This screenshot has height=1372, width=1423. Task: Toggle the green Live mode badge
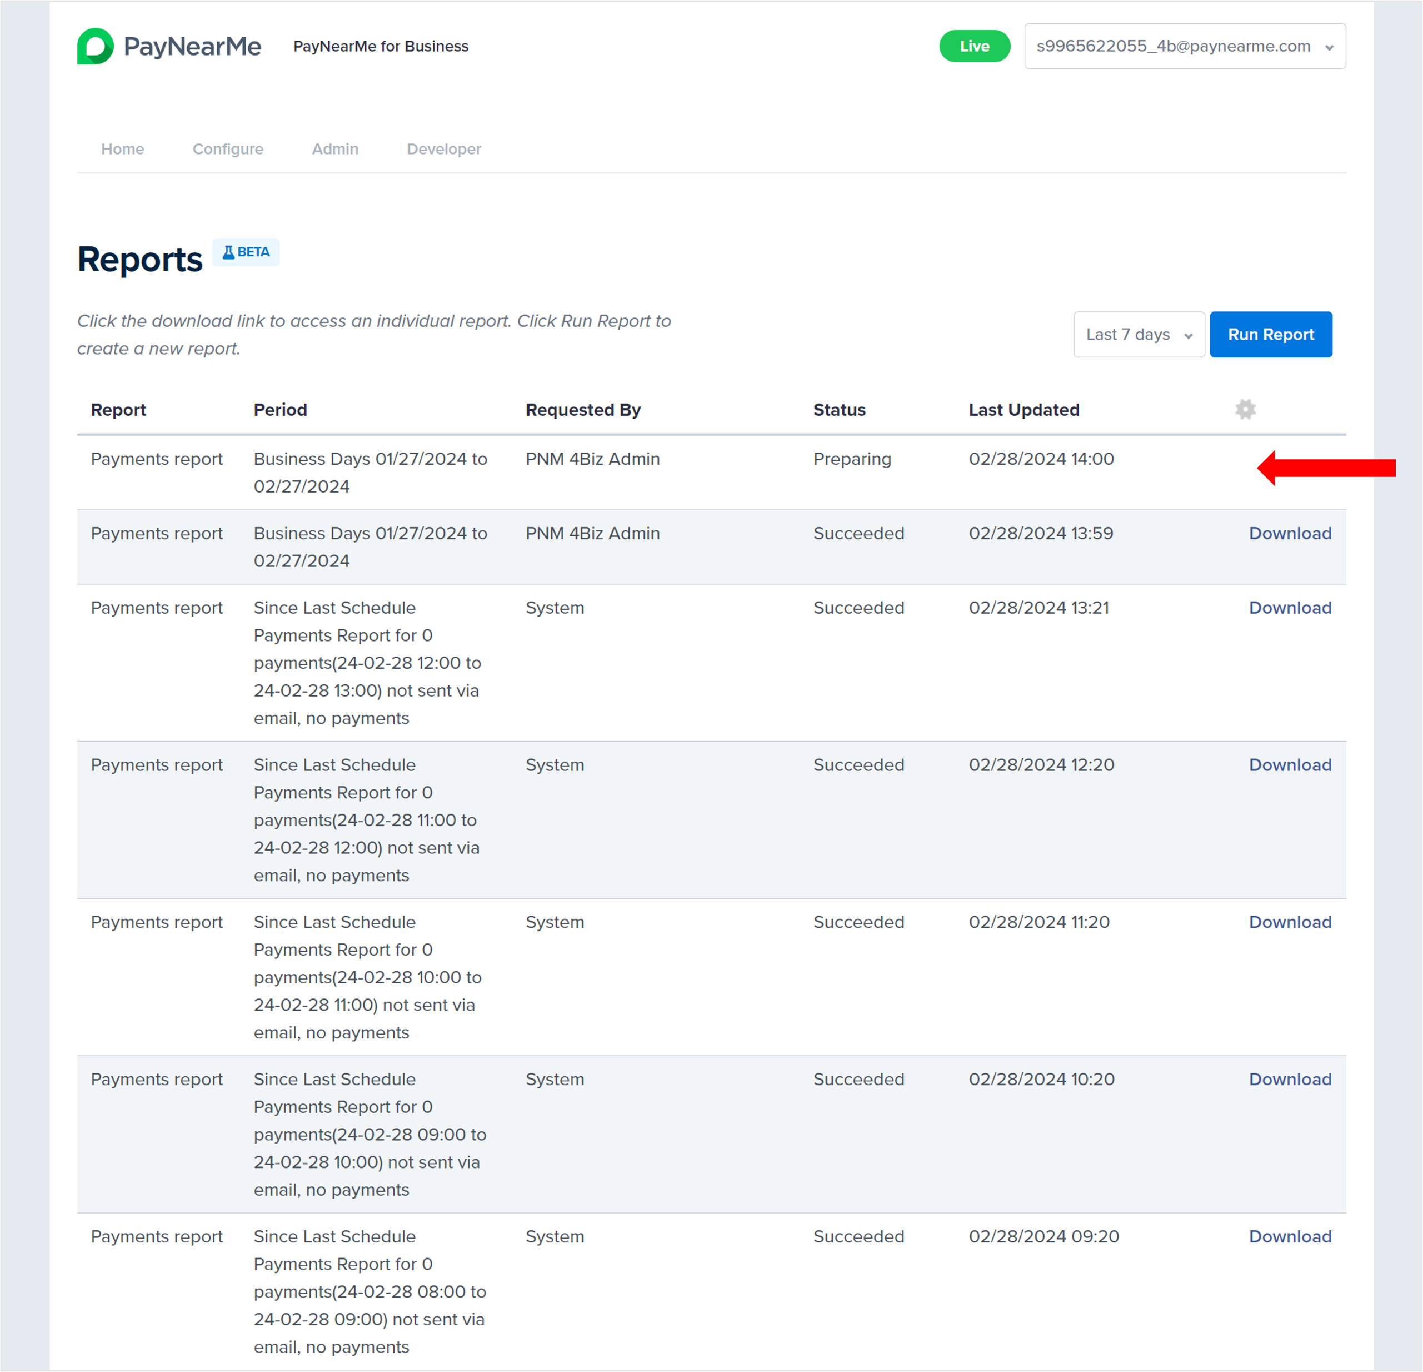pos(973,47)
